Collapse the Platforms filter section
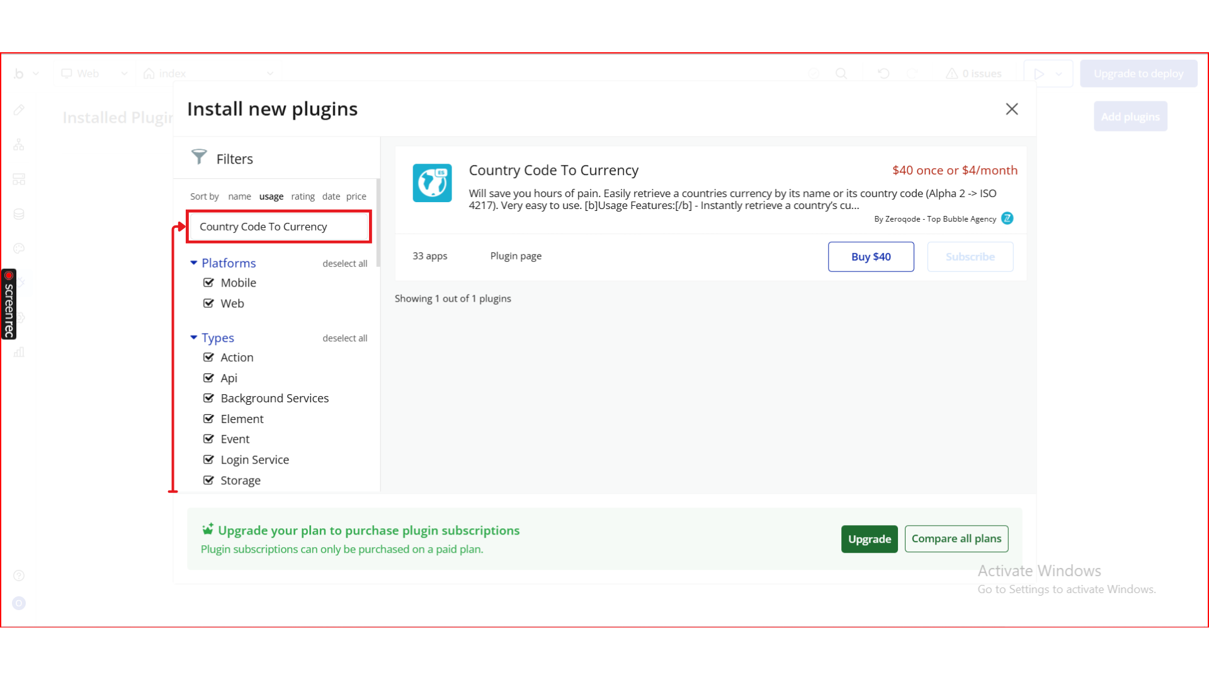 tap(194, 263)
